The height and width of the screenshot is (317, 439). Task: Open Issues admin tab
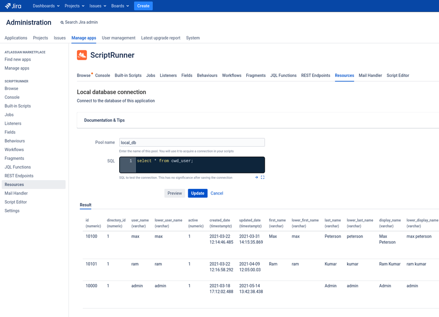pyautogui.click(x=60, y=38)
